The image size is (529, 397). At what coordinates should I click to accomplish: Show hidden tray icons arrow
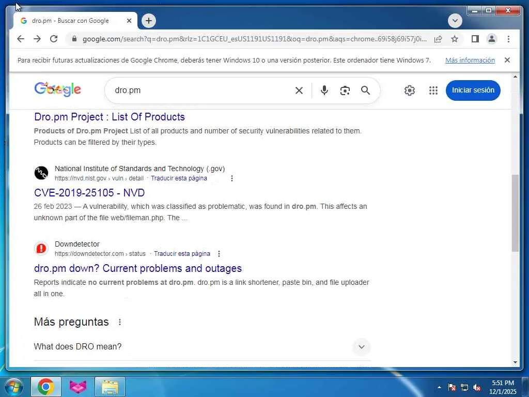(x=439, y=388)
